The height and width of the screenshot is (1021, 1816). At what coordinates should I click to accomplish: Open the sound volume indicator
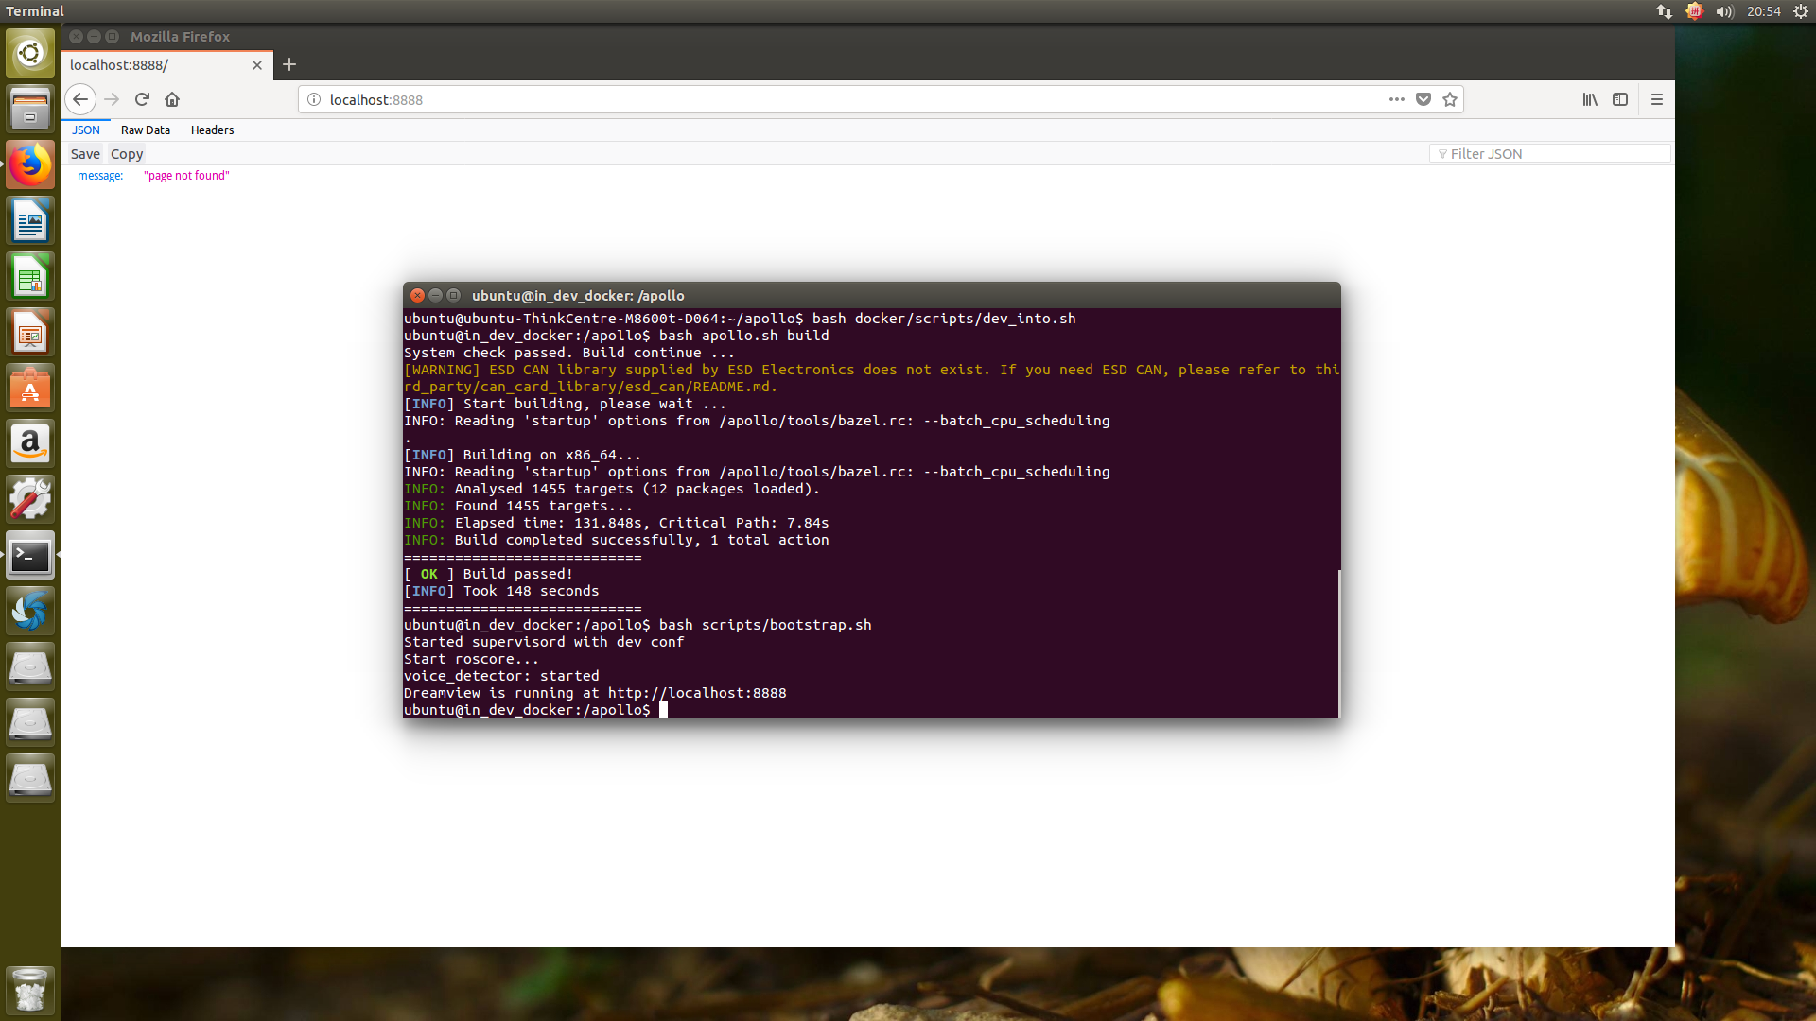tap(1724, 11)
